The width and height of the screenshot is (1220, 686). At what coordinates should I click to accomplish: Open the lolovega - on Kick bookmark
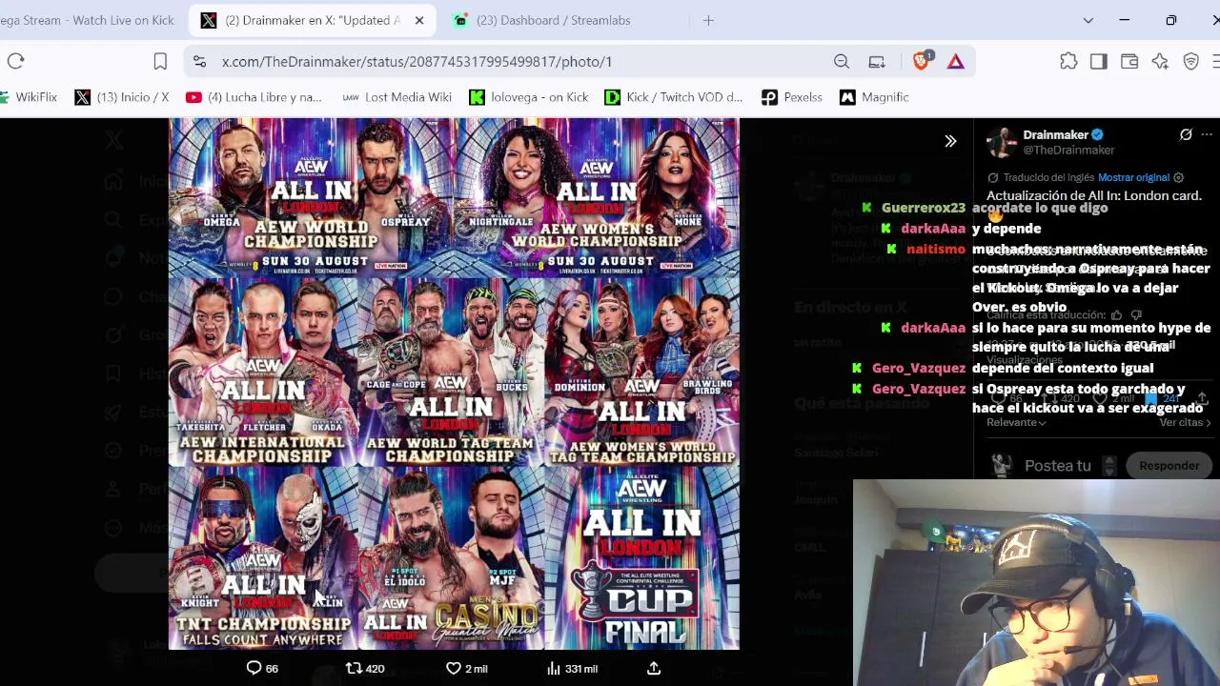click(x=529, y=97)
